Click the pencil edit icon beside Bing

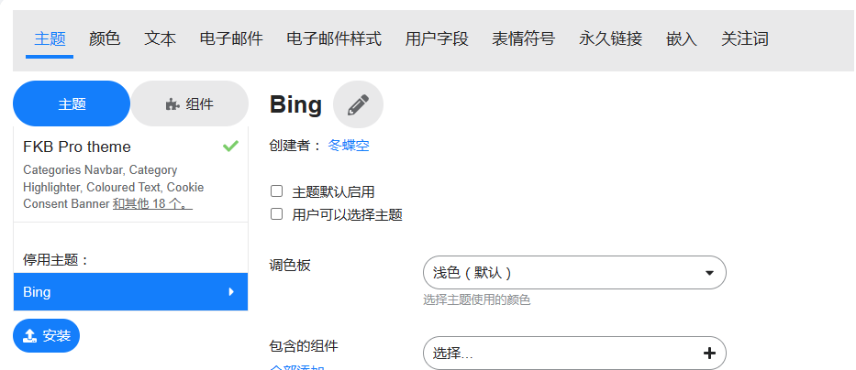pos(358,104)
